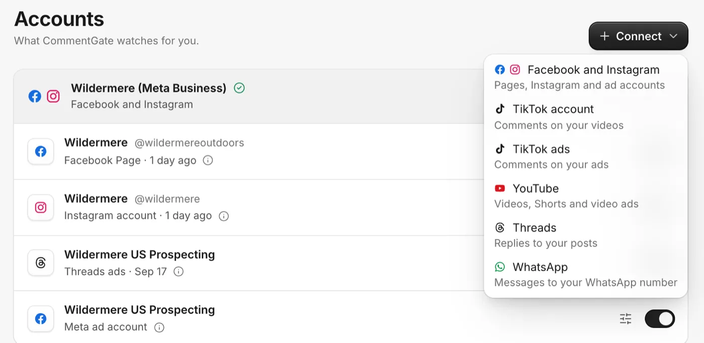
Task: Click the Accounts page heading
Action: tap(59, 19)
